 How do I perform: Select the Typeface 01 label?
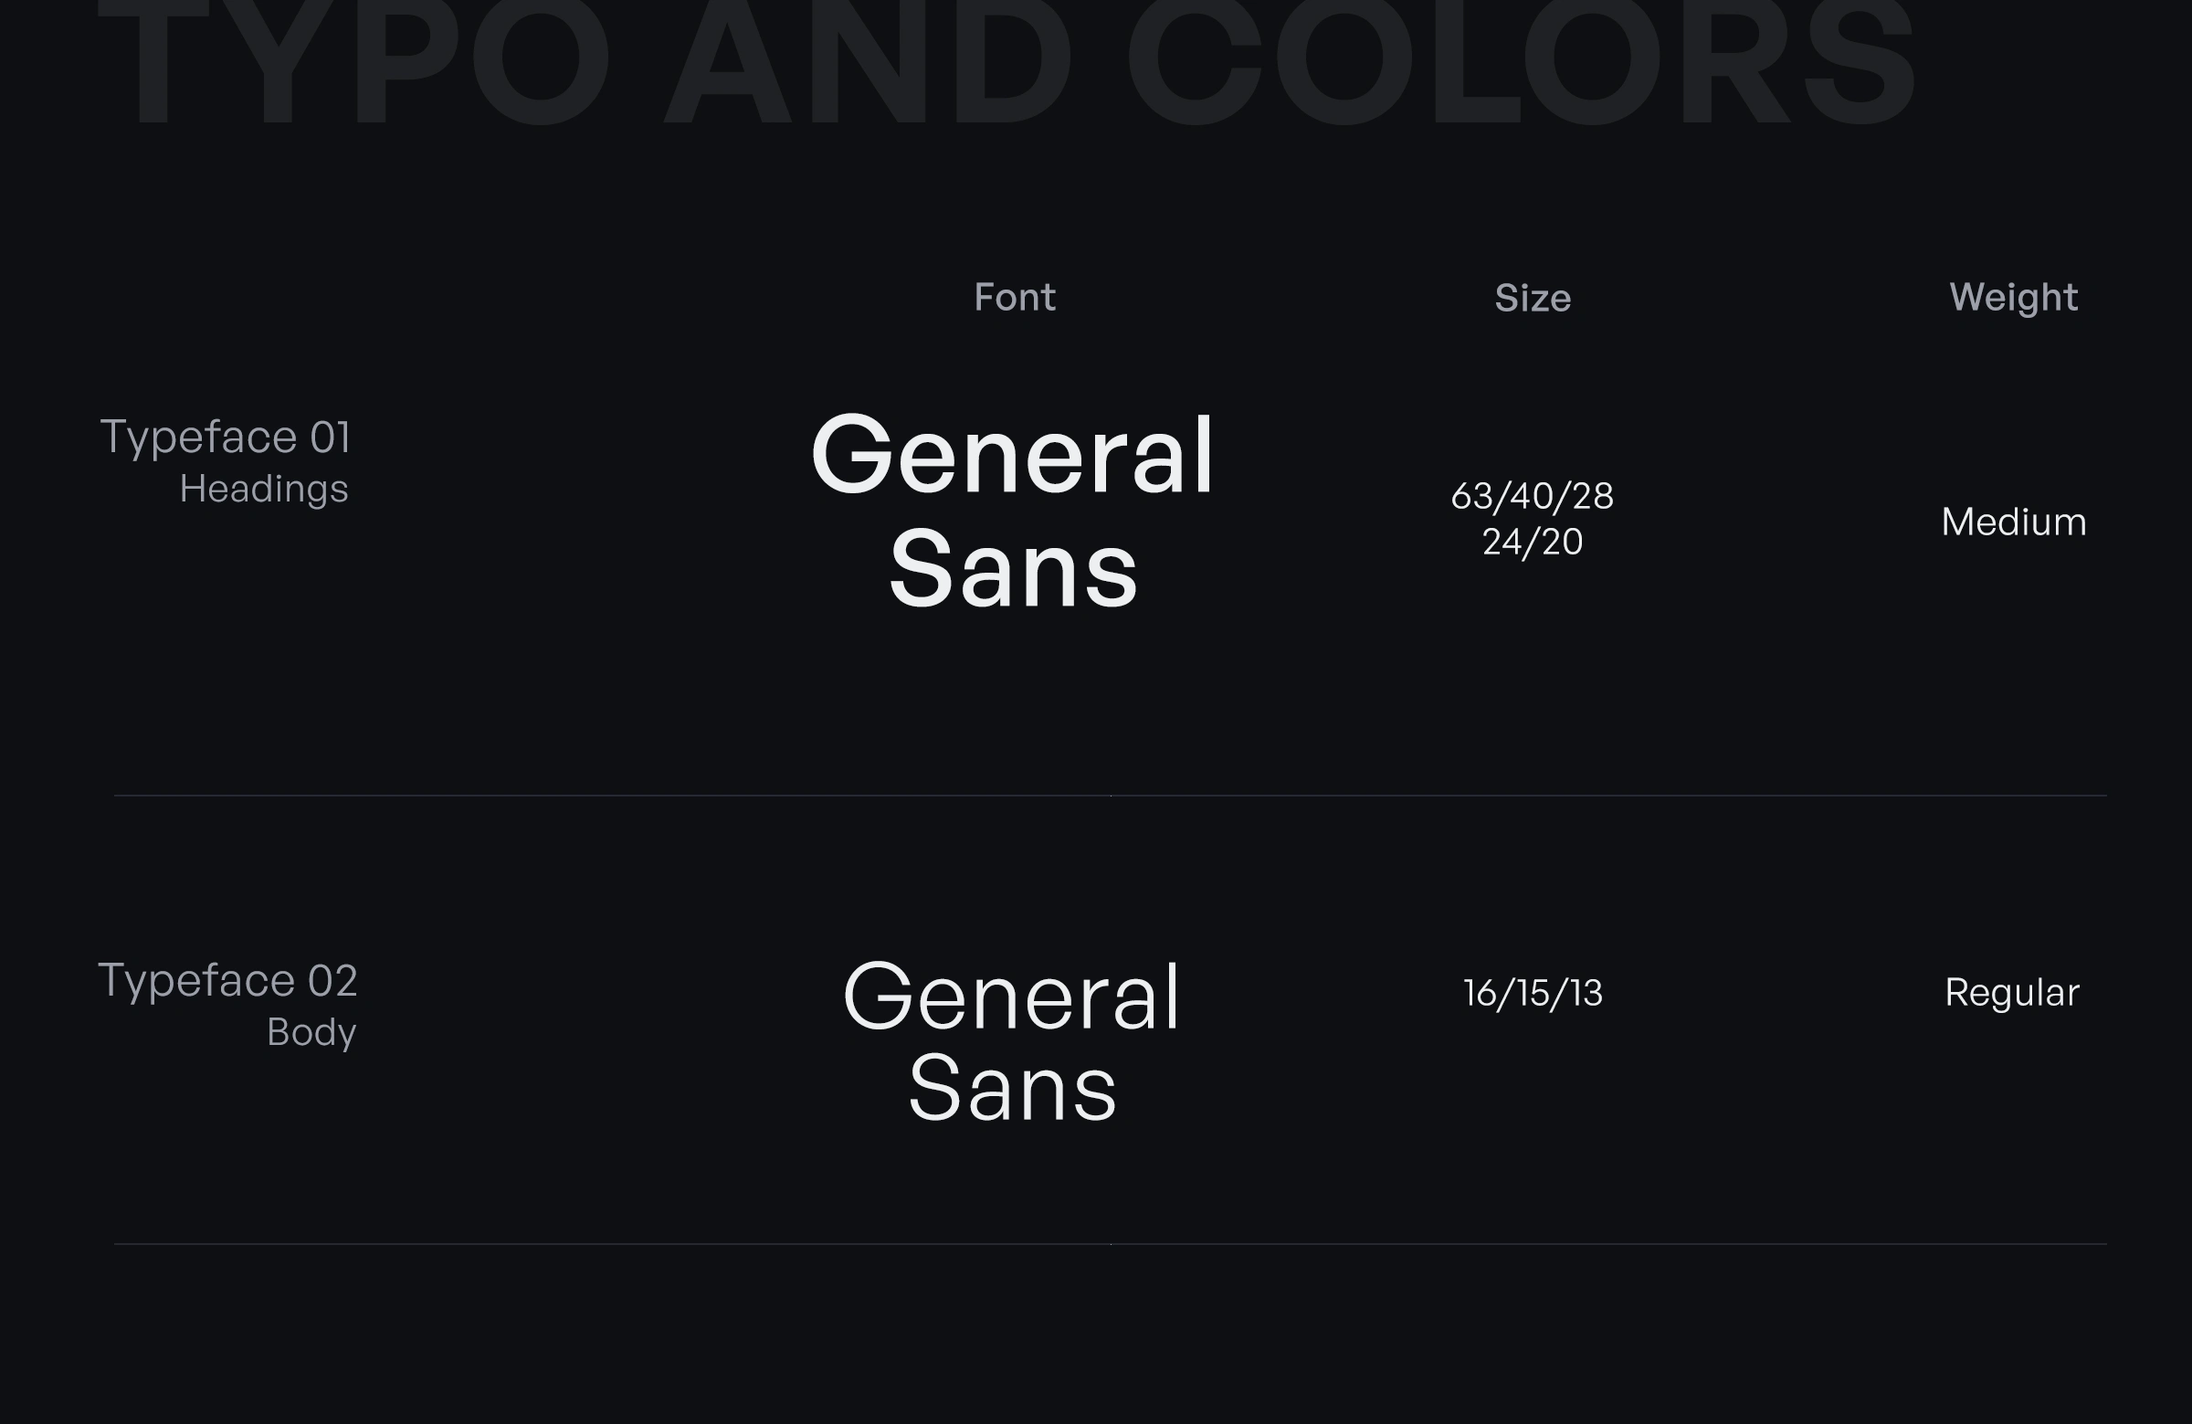coord(225,437)
